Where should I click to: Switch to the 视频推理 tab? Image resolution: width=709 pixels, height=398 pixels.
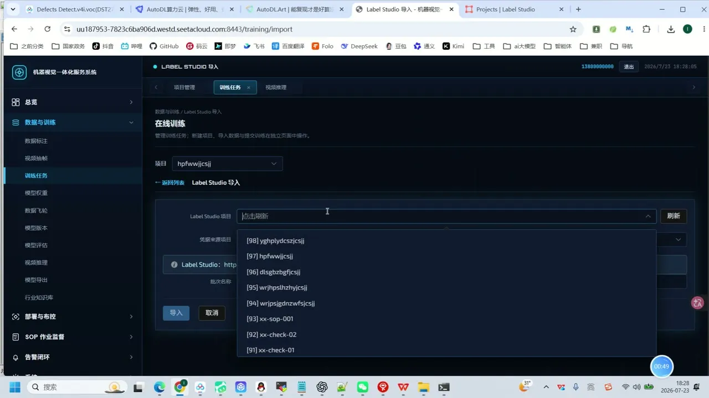click(276, 87)
